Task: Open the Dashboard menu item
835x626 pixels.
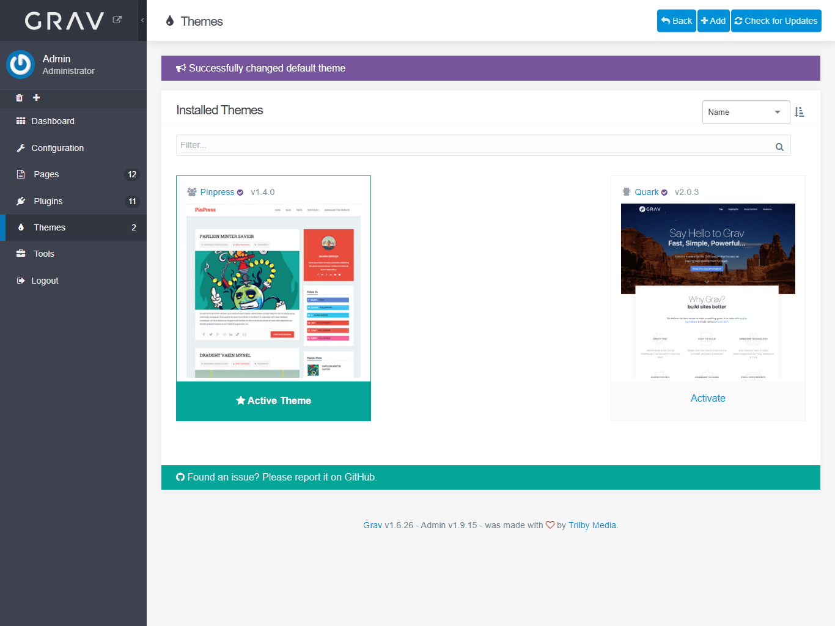Action: 73,121
